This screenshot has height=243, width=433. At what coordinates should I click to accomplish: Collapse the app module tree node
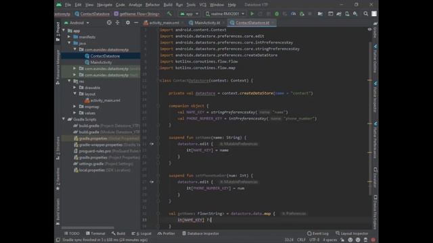coord(64,30)
